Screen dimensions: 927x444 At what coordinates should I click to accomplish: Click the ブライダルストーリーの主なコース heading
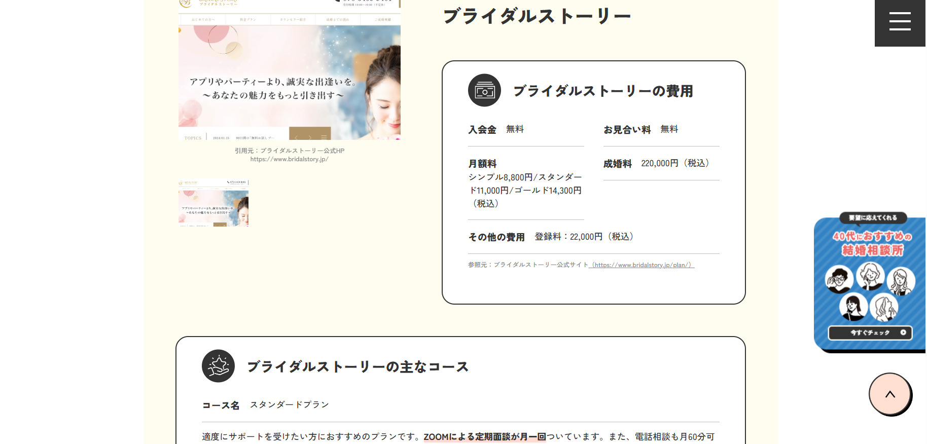pyautogui.click(x=358, y=366)
